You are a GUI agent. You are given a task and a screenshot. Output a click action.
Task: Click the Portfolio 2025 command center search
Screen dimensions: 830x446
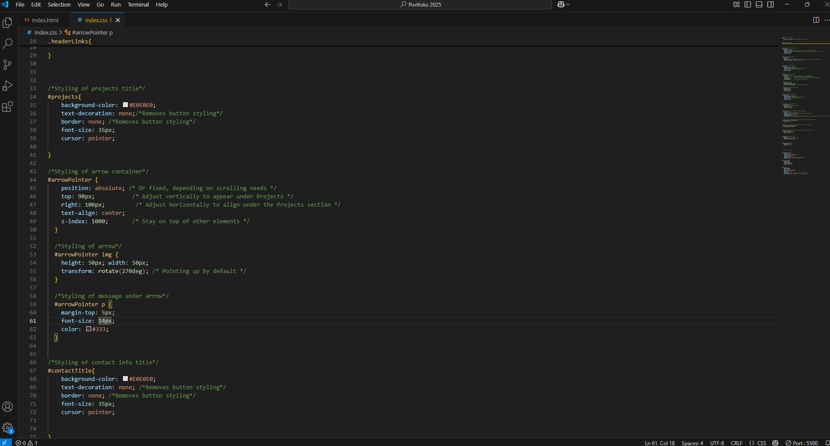(420, 4)
